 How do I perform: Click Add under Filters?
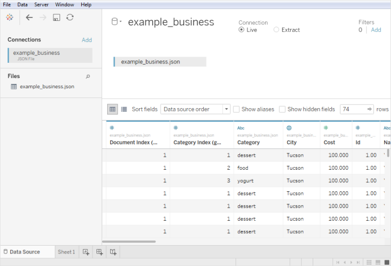(x=376, y=30)
